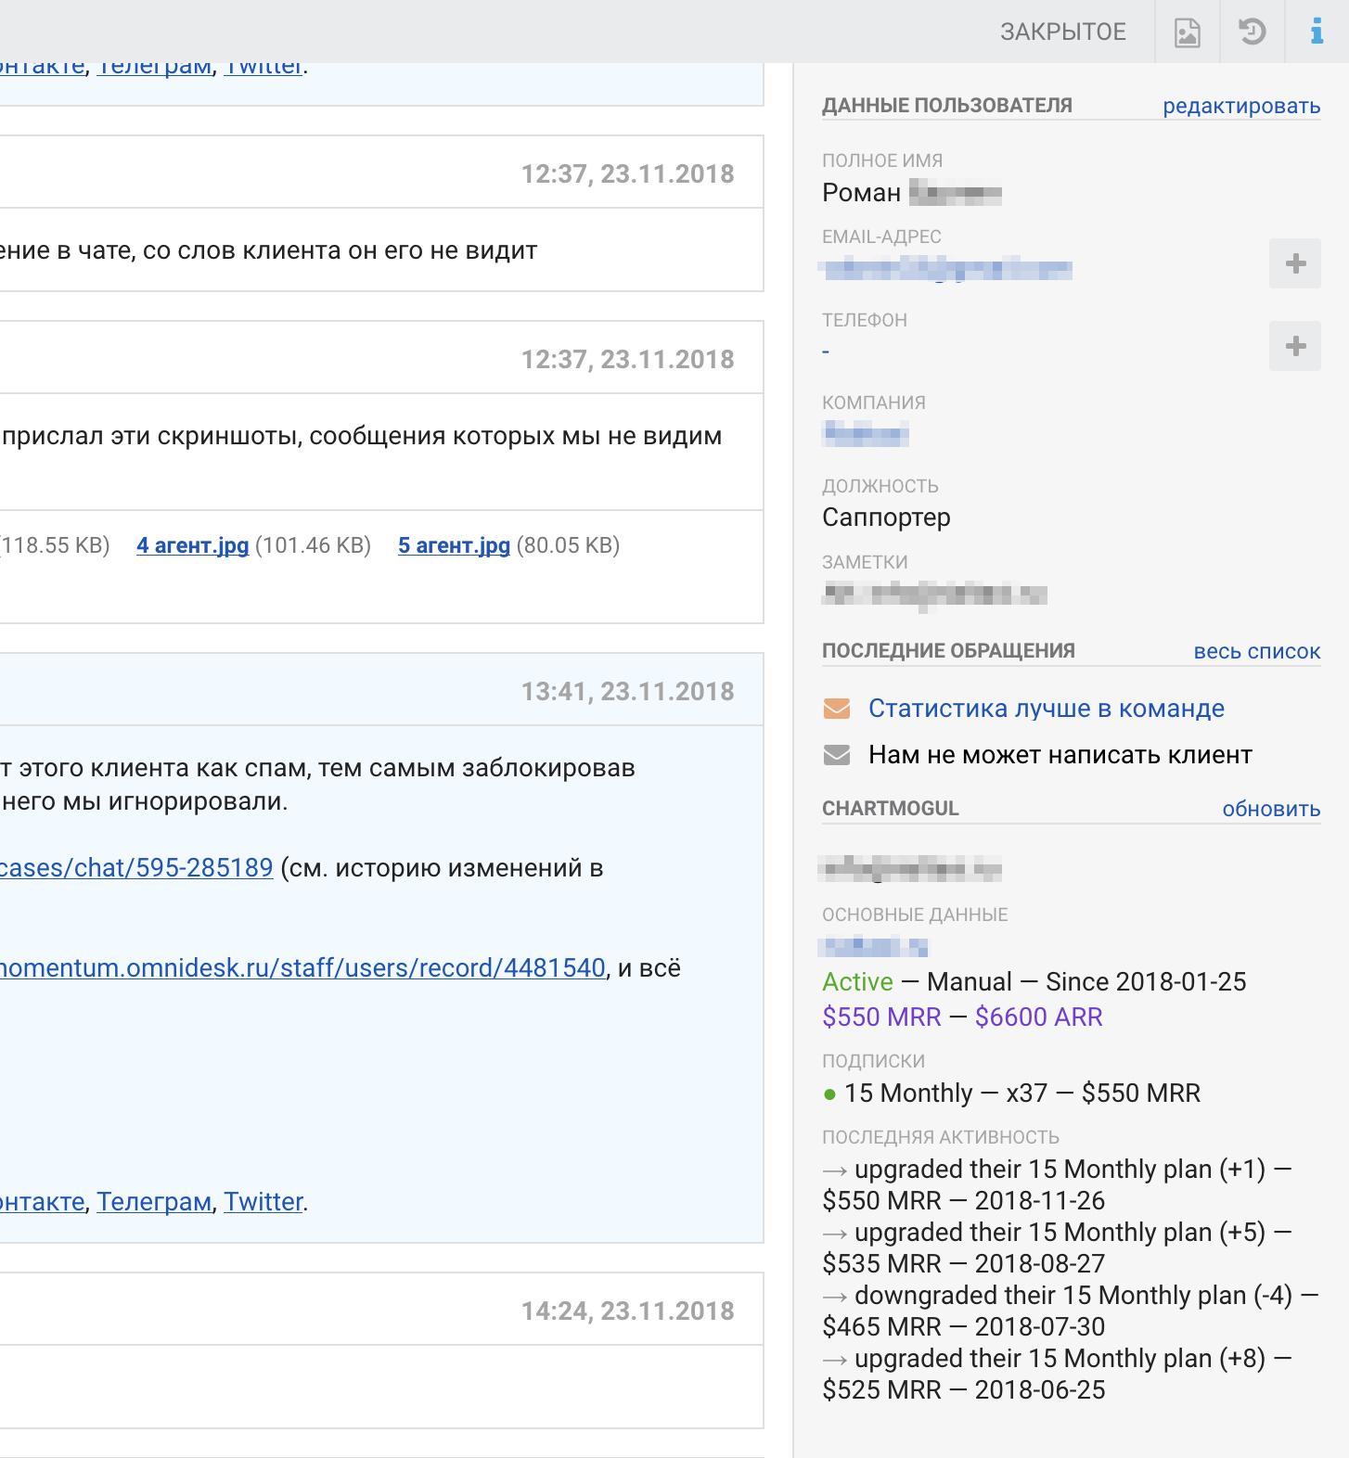
Task: Follow the cases/chat/595-285189 link
Action: point(136,868)
